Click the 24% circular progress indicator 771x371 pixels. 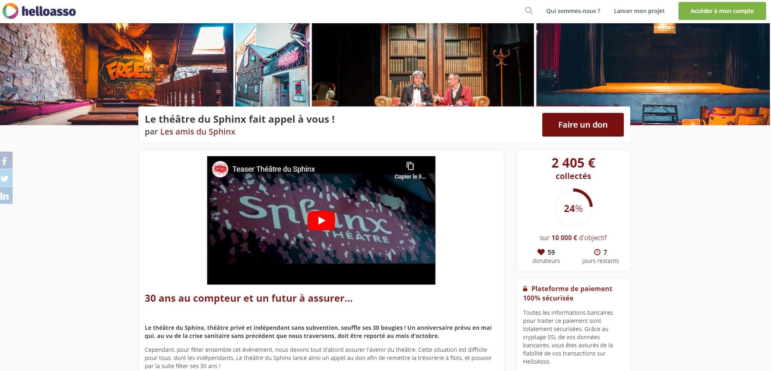(573, 208)
